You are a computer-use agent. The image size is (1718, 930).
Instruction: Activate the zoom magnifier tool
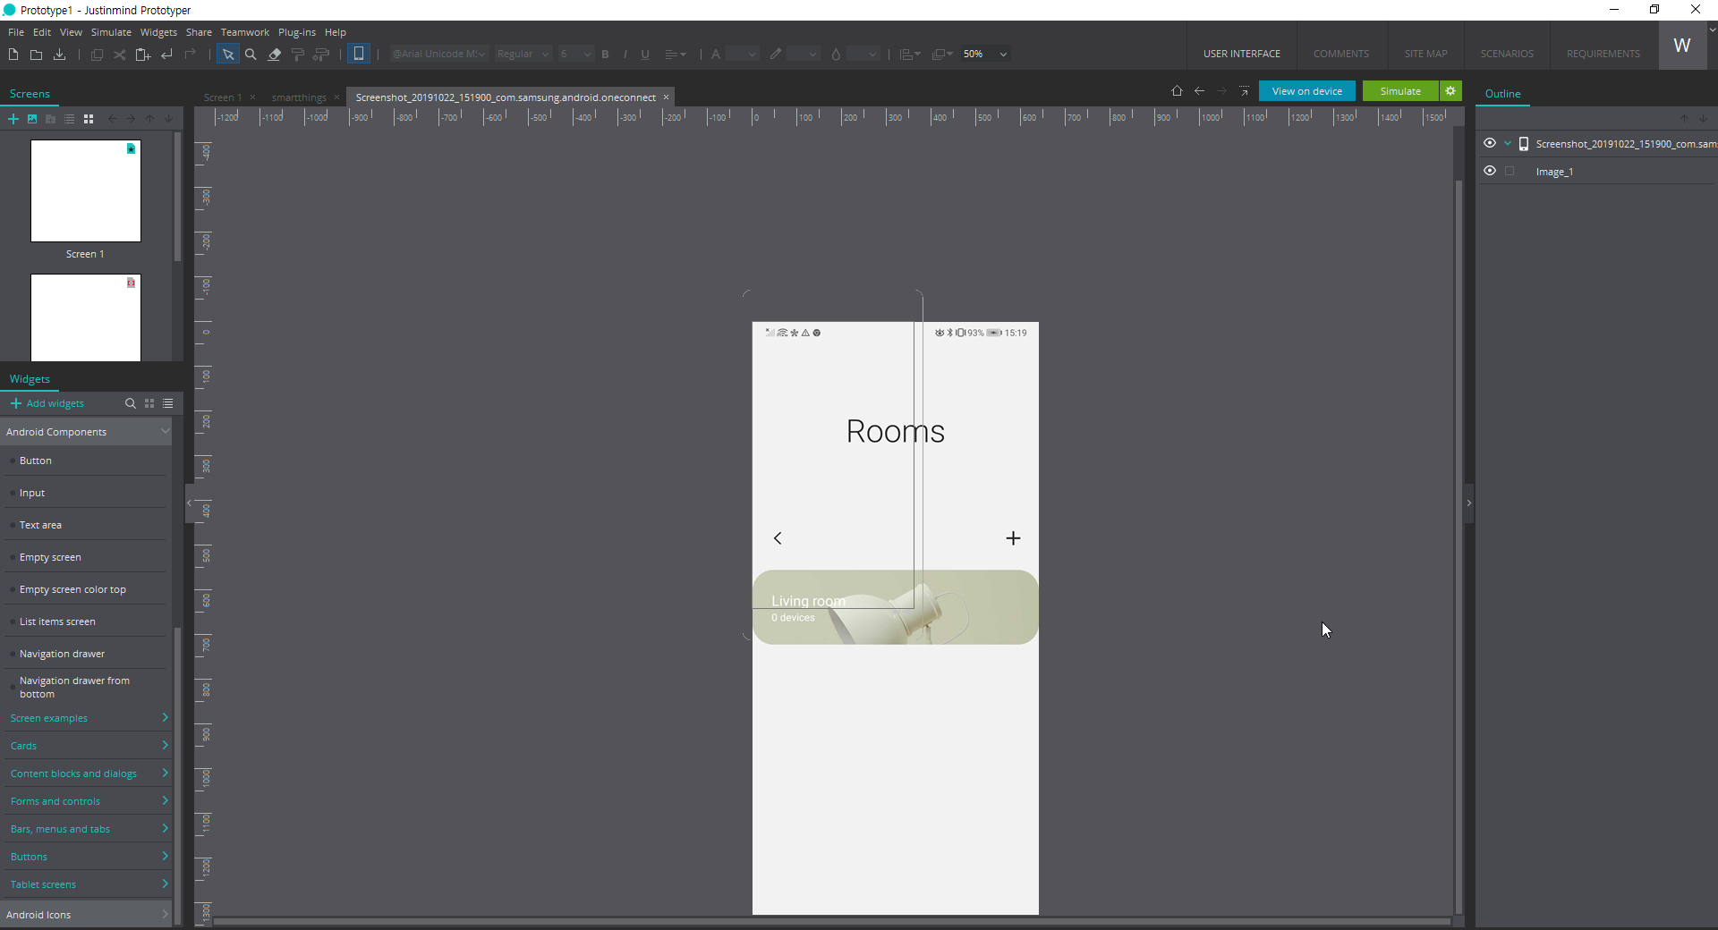point(251,55)
